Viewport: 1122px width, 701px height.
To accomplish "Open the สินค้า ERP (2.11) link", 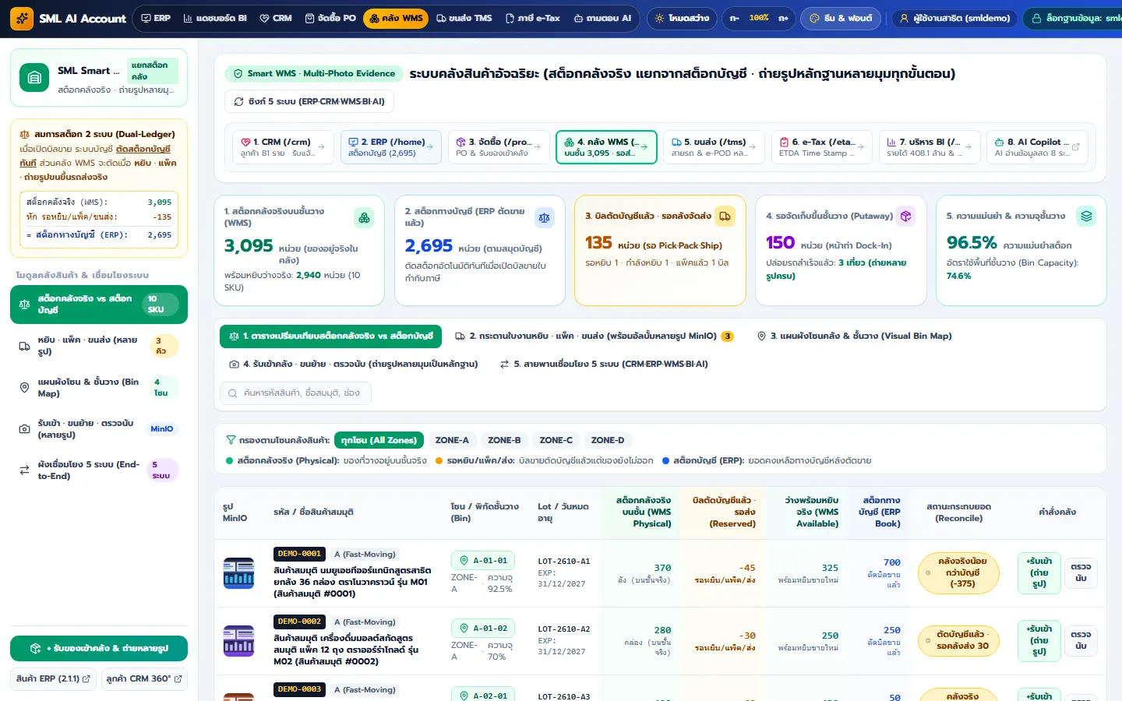I will pyautogui.click(x=53, y=678).
